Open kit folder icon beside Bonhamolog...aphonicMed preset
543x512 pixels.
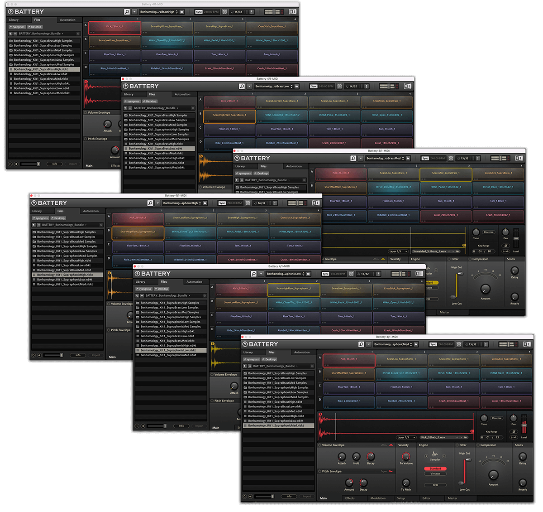pos(416,344)
